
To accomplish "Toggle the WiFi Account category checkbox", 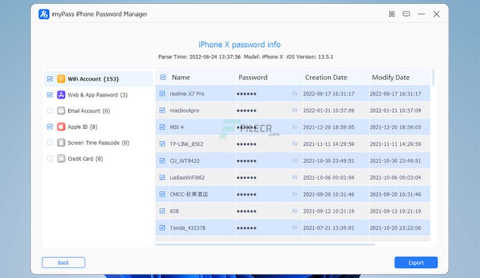I will 50,79.
